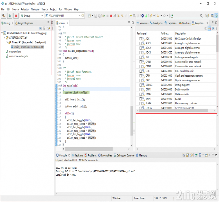219x202 pixels.
Task: Check the CAN1 peripheral checkbox
Action: tap(141, 62)
